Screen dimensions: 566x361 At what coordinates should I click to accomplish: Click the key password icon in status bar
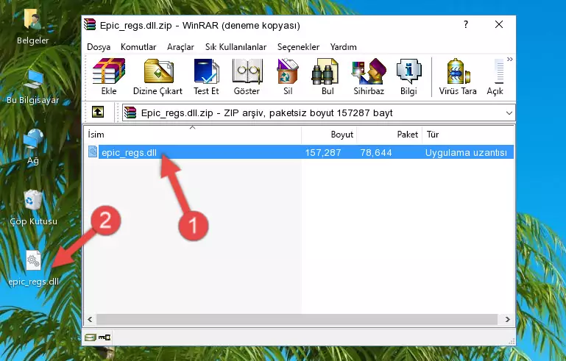coord(105,337)
